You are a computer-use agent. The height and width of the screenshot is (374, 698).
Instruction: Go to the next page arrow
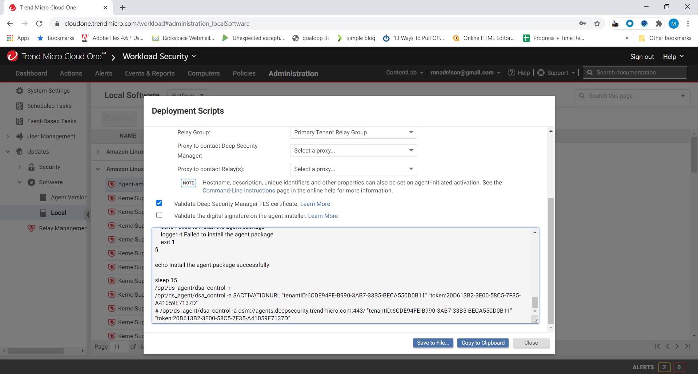677,346
